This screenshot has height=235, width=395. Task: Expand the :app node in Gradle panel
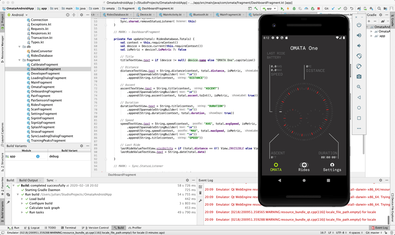pyautogui.click(x=371, y=36)
